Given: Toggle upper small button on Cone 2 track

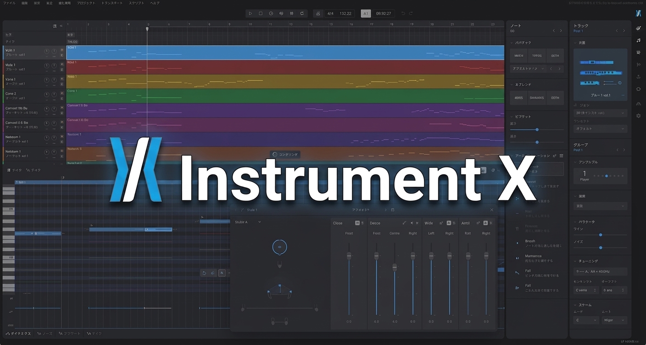Looking at the screenshot, I should click(x=62, y=93).
